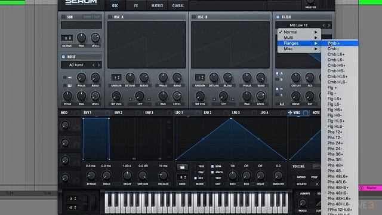Image resolution: width=382 pixels, height=215 pixels.
Task: Select the Flg + flanger filter
Action: click(x=340, y=88)
